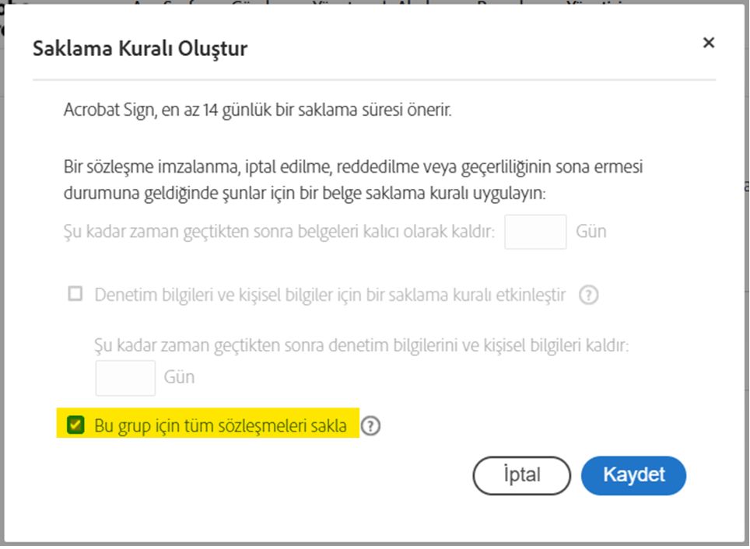Viewport: 750px width, 549px height.
Task: Close the Saklama Kuralı Oluştur dialog
Action: [708, 44]
